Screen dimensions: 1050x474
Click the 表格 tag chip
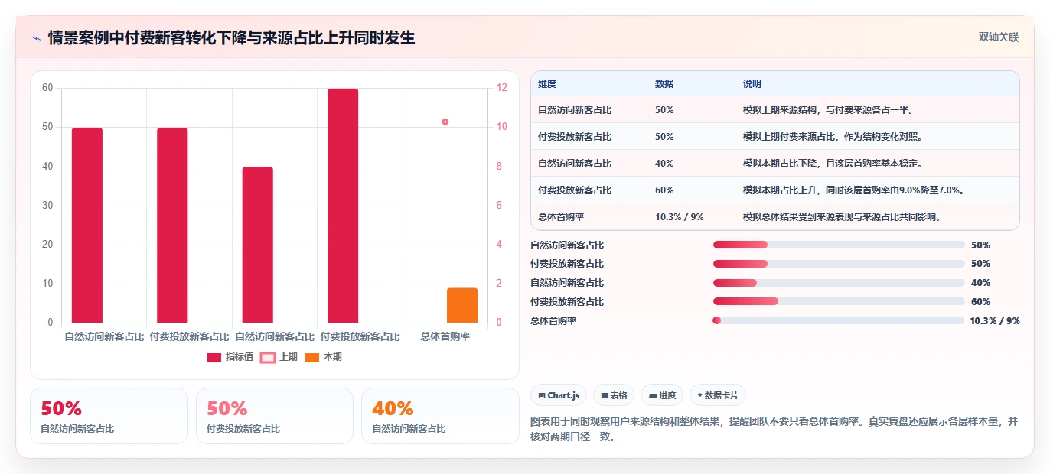pos(614,395)
